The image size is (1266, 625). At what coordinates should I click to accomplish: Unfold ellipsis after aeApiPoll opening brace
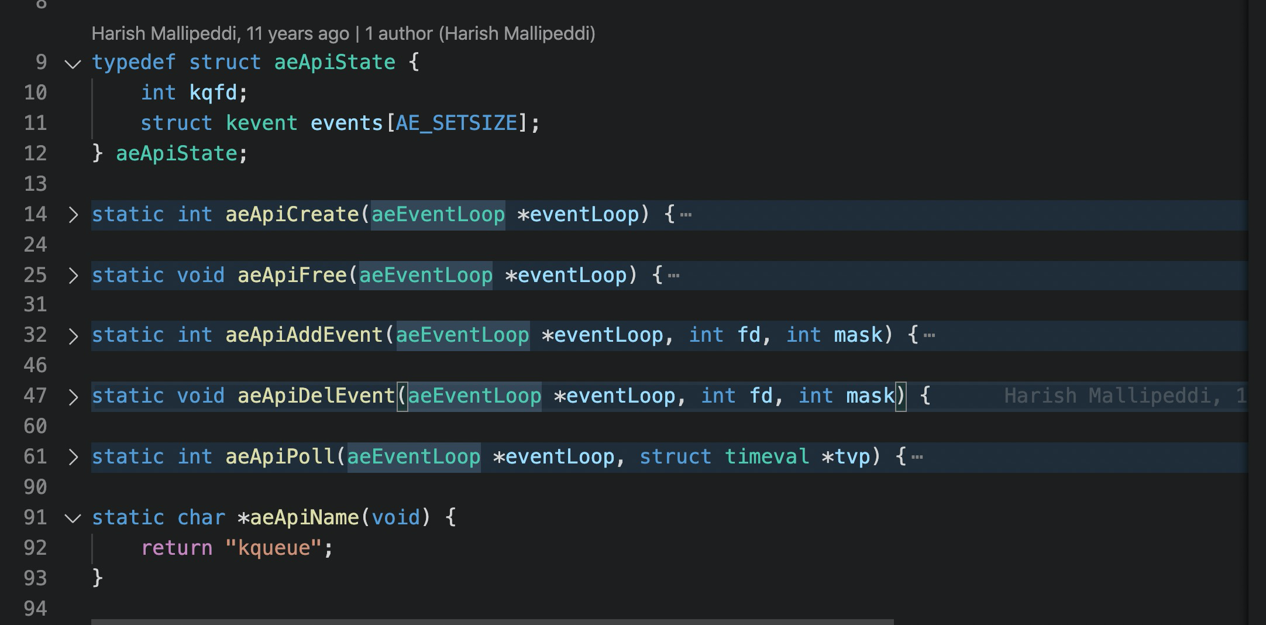917,457
